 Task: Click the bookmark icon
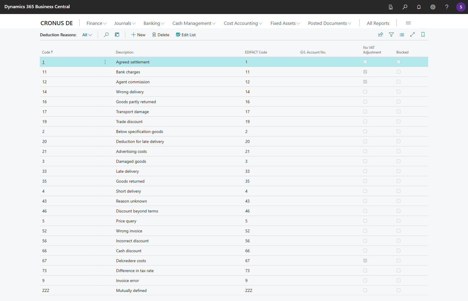423,34
